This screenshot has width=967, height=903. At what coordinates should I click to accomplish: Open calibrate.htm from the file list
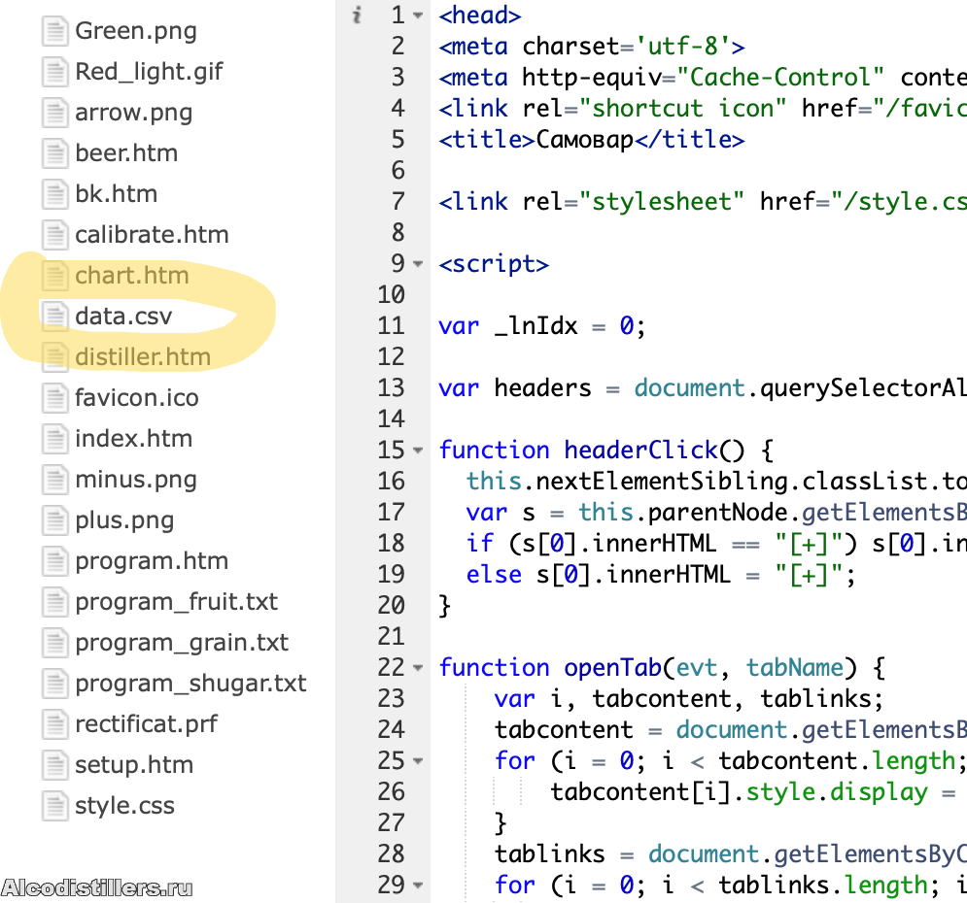pos(152,235)
